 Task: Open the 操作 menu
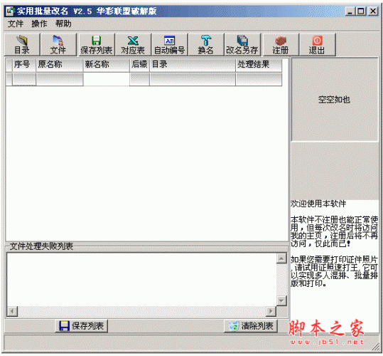coord(39,23)
